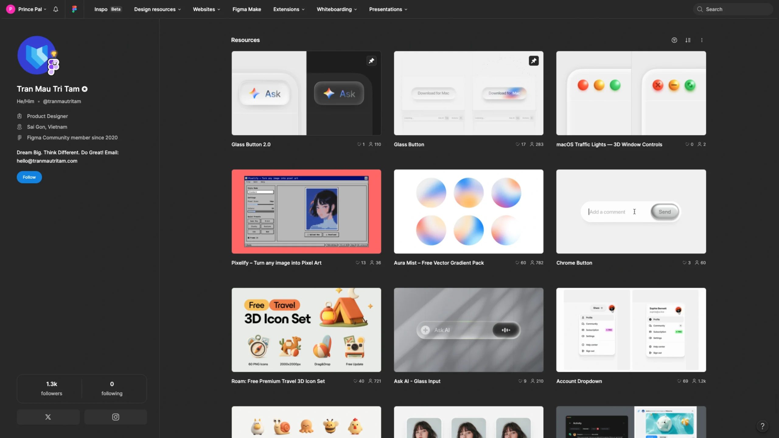Open the Prince Pal account dropdown

tap(26, 9)
